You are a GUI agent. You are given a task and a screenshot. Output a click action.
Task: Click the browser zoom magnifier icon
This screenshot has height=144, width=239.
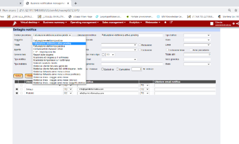(230, 10)
